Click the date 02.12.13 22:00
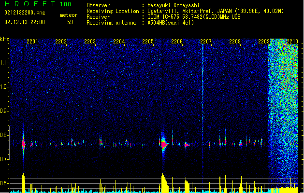Viewport: 304px width, 193px height. coord(25,22)
